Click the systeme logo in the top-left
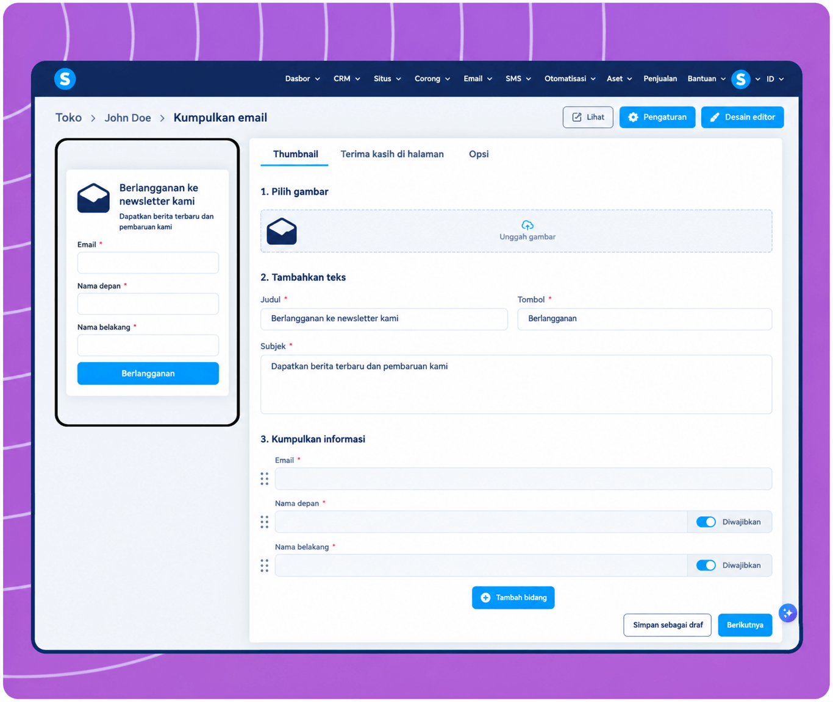Image resolution: width=833 pixels, height=702 pixels. click(65, 79)
